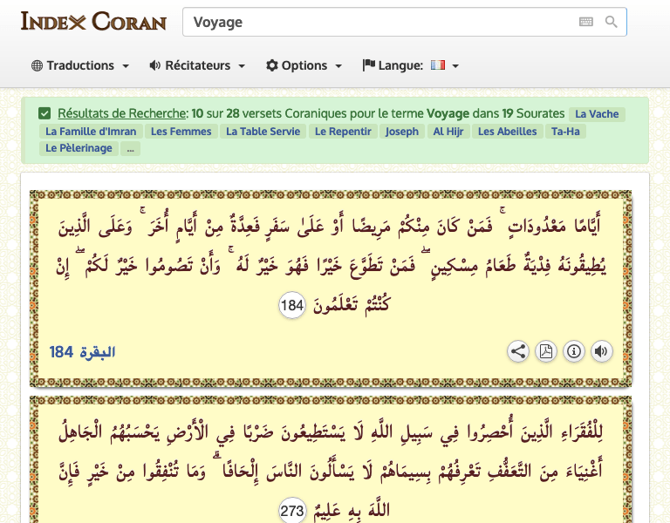
Task: Change language via Langue flag menu
Action: (411, 65)
